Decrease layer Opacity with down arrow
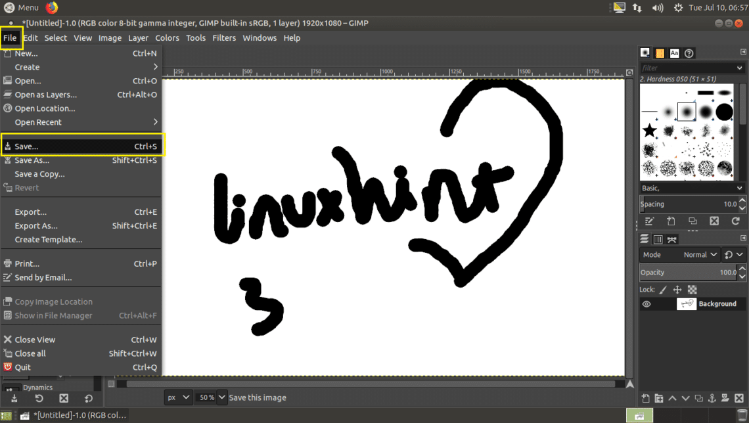Viewport: 749px width, 423px height. click(x=742, y=277)
